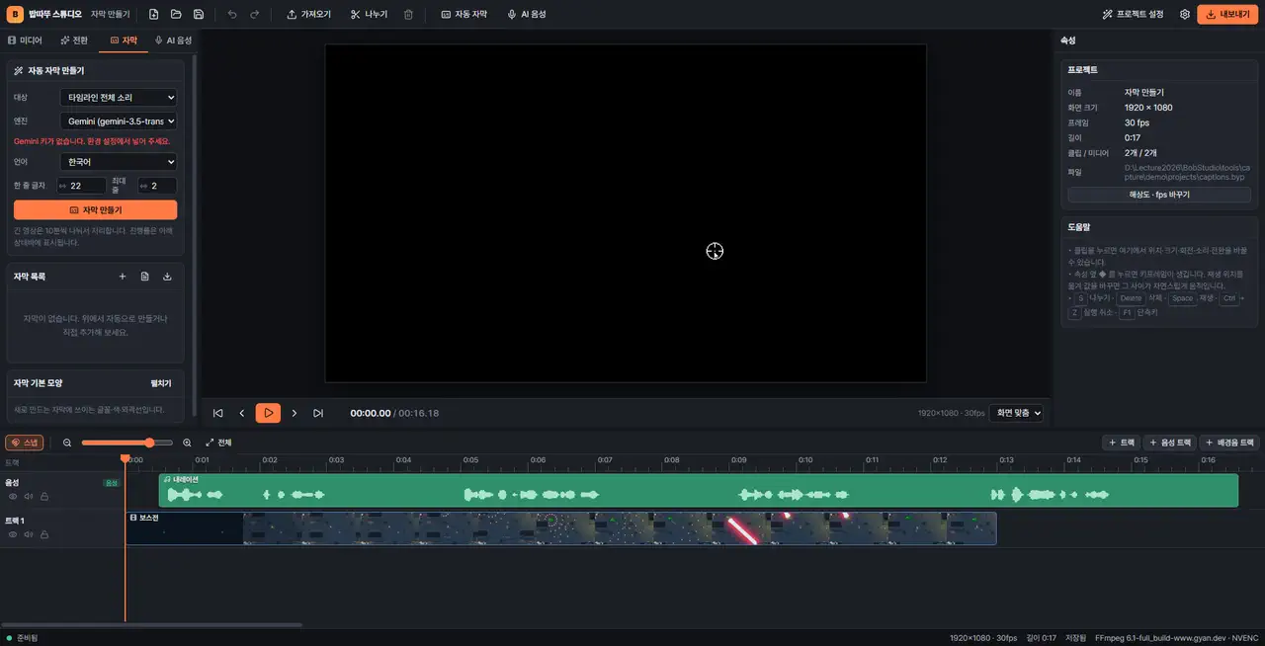Click the orange 자막 만들기 button

point(96,210)
